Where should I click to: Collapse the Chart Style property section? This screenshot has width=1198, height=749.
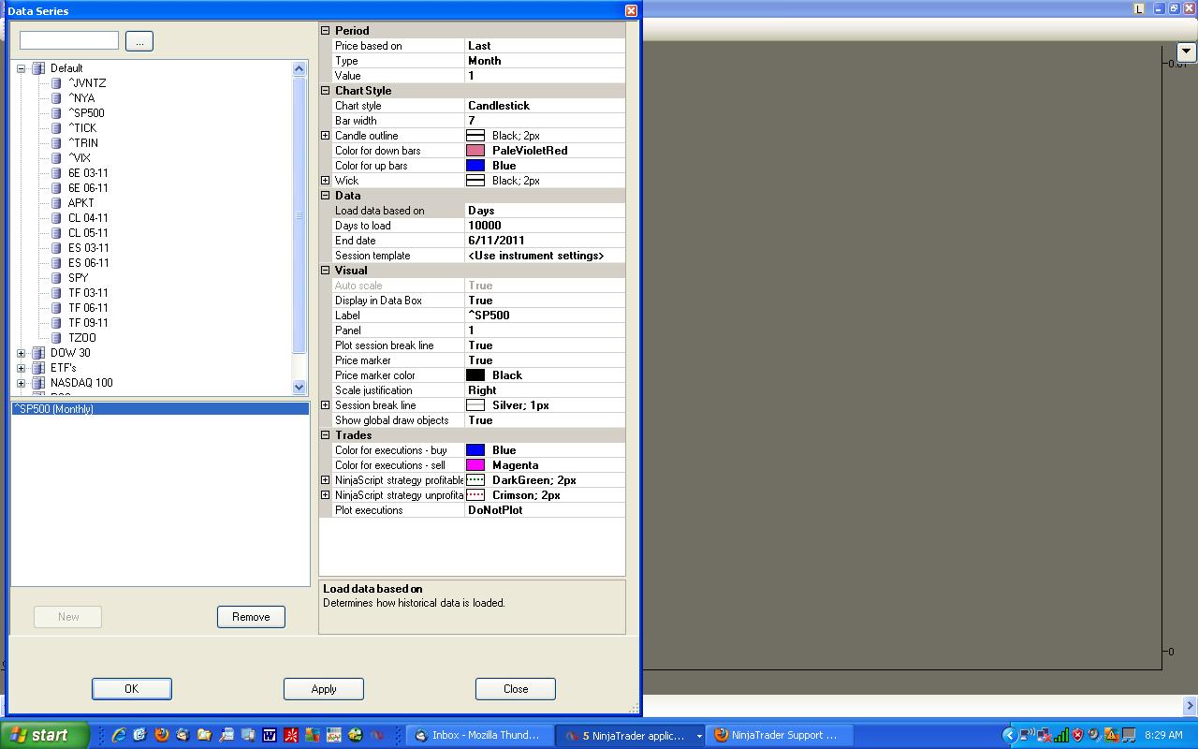[x=326, y=91]
